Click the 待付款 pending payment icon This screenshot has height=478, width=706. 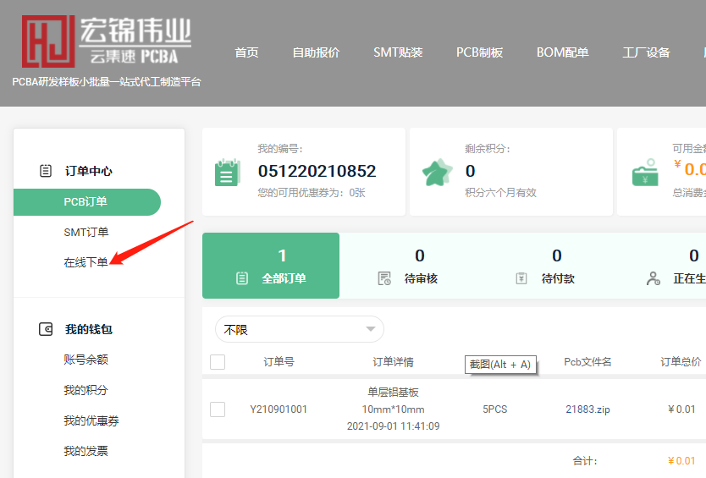[521, 278]
